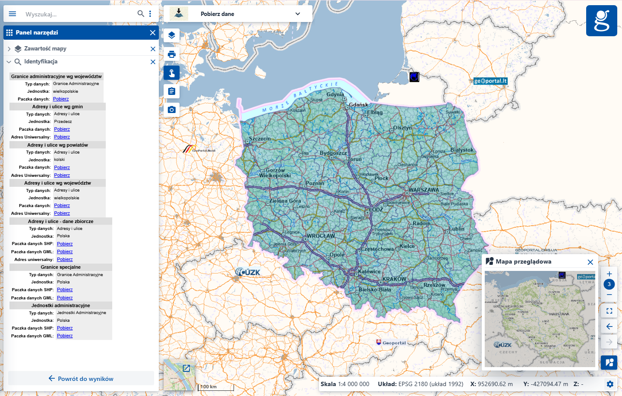Download Jednostki administracyjne GML package link
The image size is (622, 396).
[65, 336]
